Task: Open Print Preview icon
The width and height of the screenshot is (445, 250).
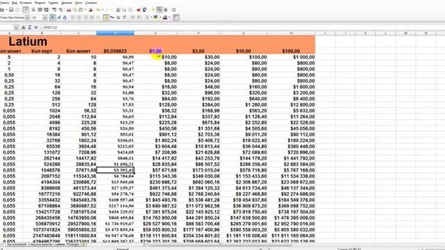Action: click(x=47, y=10)
